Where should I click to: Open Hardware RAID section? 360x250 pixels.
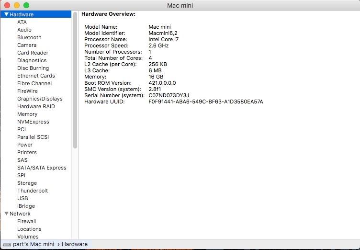tap(36, 106)
